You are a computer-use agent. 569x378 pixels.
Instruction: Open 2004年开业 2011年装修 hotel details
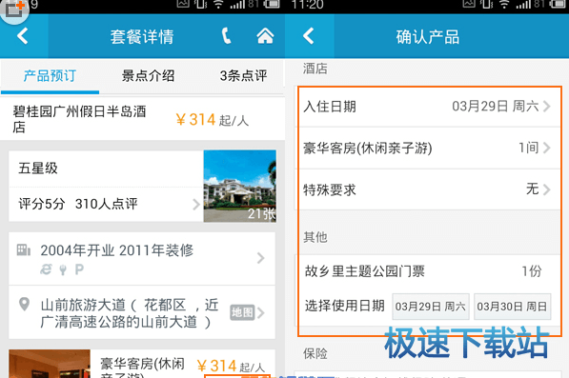click(142, 258)
